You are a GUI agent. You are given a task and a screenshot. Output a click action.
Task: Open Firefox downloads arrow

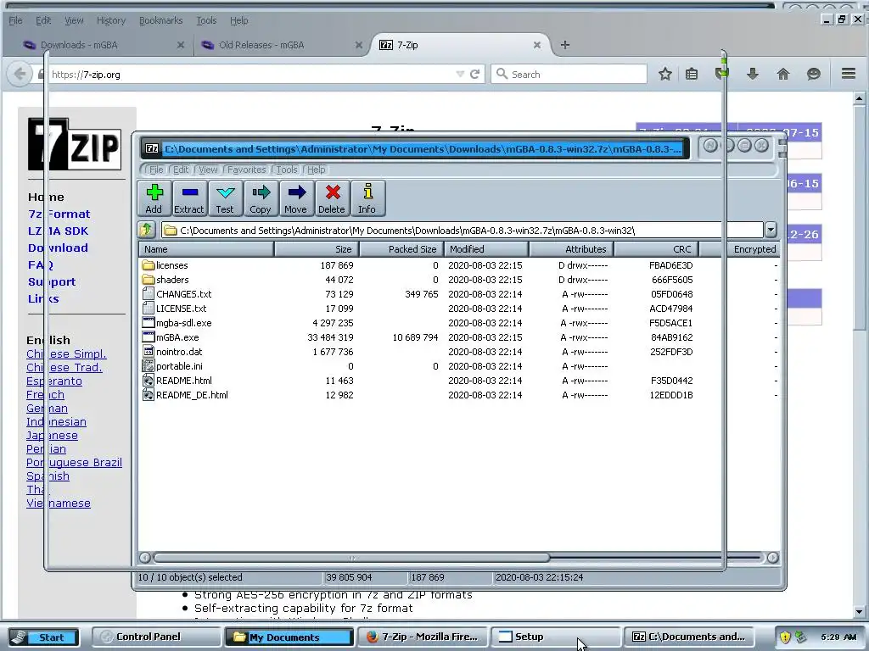coord(753,74)
